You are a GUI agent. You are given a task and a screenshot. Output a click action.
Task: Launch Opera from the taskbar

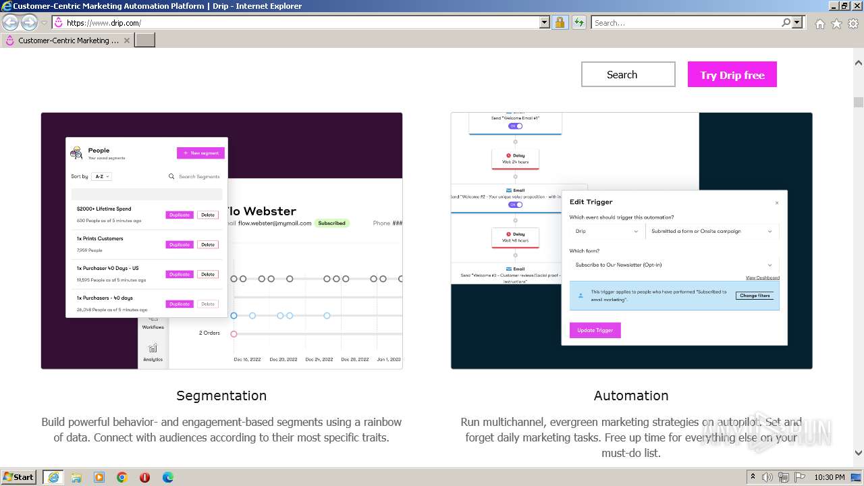pyautogui.click(x=144, y=477)
